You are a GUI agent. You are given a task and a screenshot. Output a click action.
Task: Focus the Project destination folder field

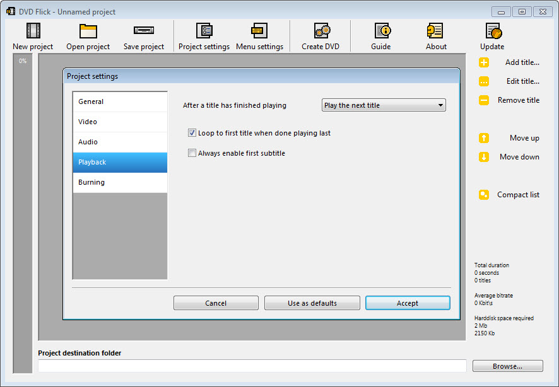(252, 366)
